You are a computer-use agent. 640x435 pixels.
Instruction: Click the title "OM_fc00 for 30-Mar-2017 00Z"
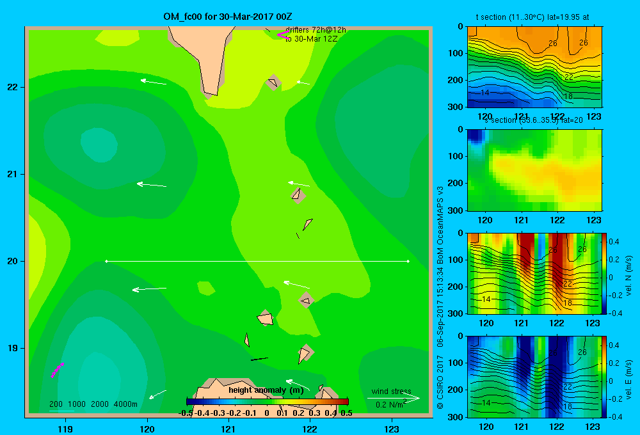[227, 17]
